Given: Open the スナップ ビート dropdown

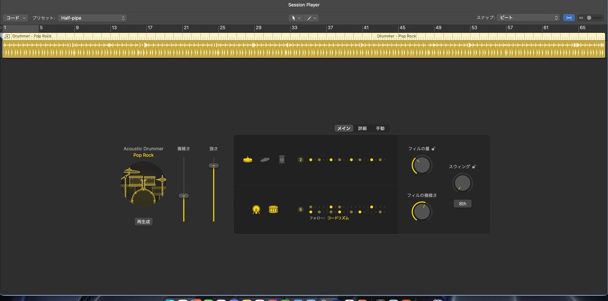Looking at the screenshot, I should click(x=528, y=18).
